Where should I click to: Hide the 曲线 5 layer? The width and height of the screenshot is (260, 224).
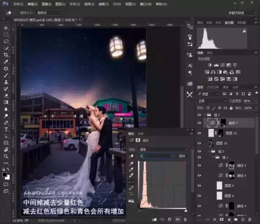[x=199, y=175]
